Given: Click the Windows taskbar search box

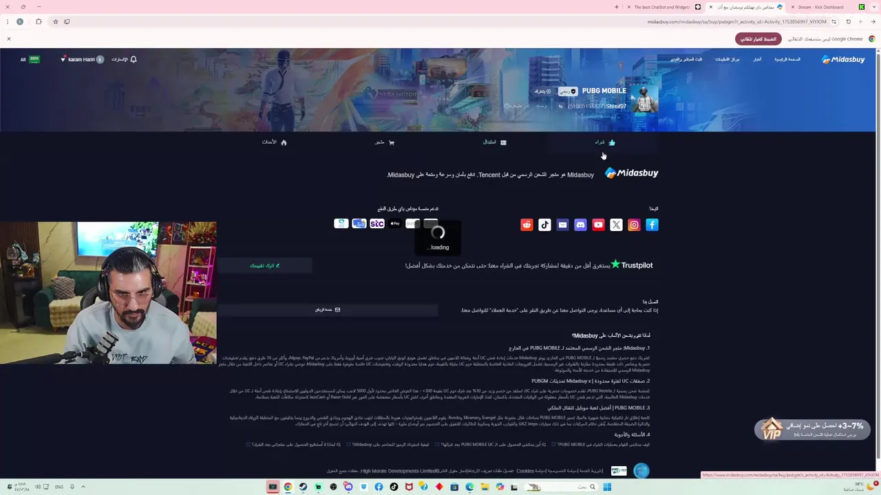Looking at the screenshot, I should click(562, 487).
